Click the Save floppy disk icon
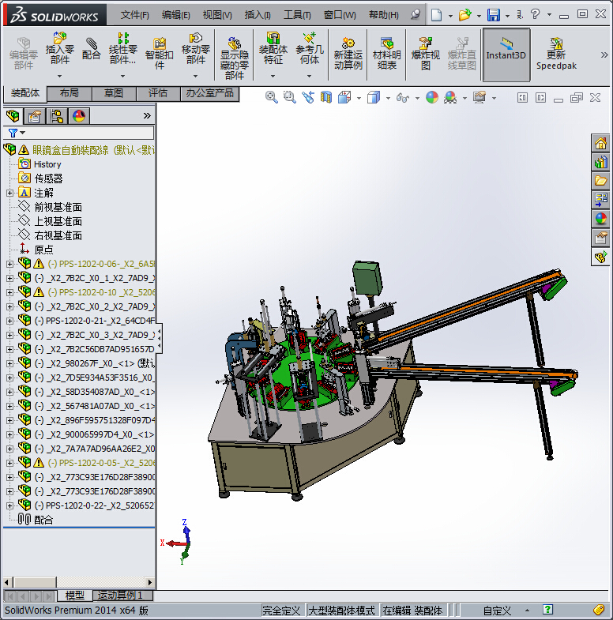The image size is (613, 620). [x=494, y=15]
